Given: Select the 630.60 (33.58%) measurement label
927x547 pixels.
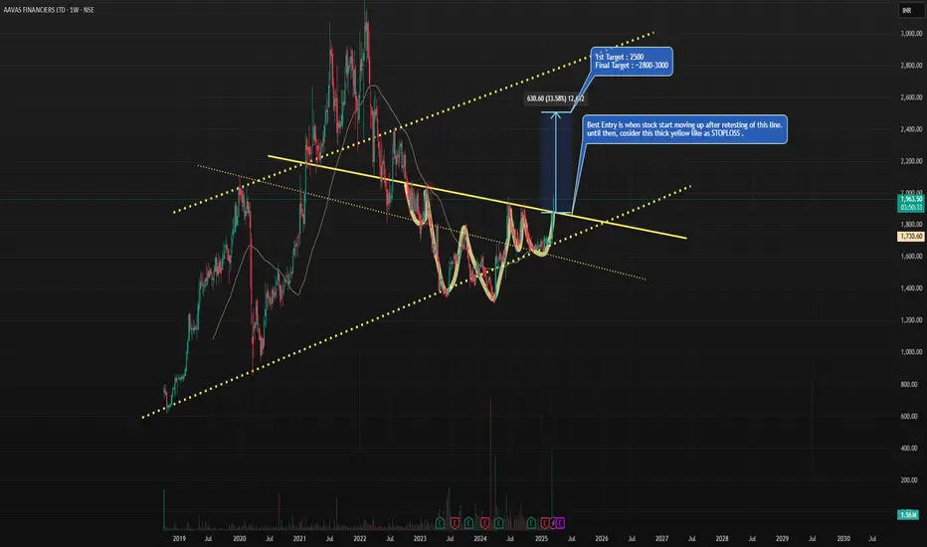Looking at the screenshot, I should coord(556,98).
